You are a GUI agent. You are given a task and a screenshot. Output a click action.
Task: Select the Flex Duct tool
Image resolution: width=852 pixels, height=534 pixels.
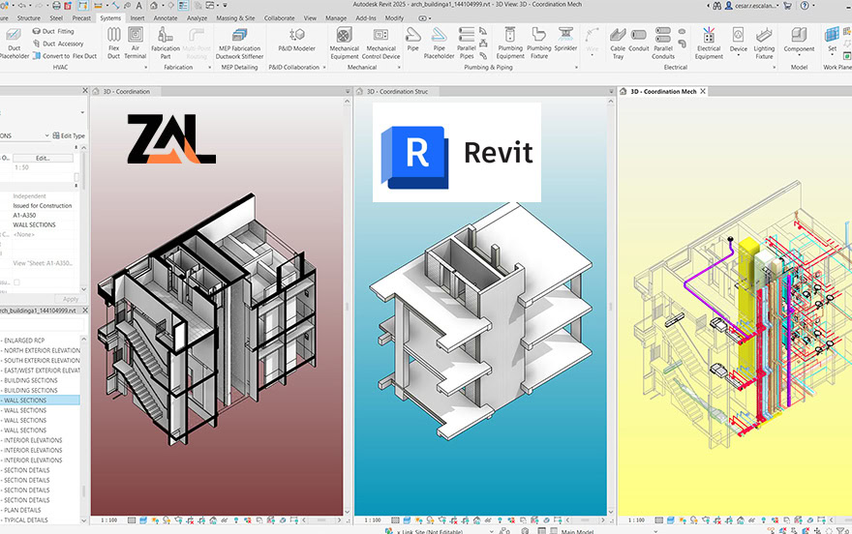pyautogui.click(x=114, y=41)
